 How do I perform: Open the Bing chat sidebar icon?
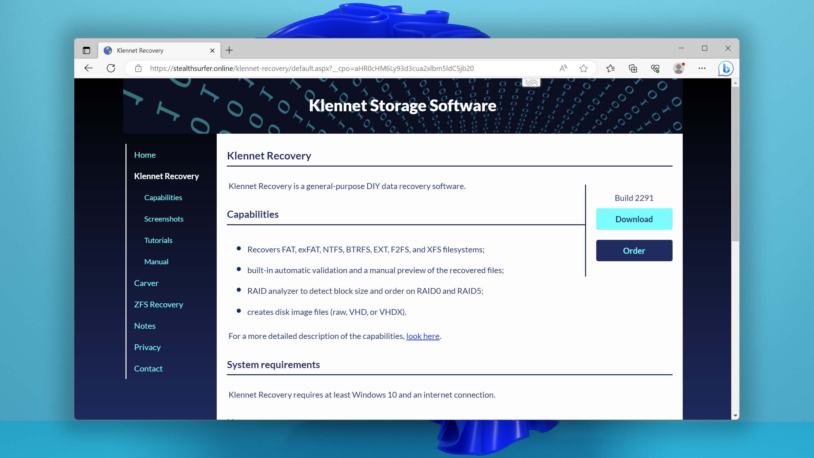[x=726, y=68]
